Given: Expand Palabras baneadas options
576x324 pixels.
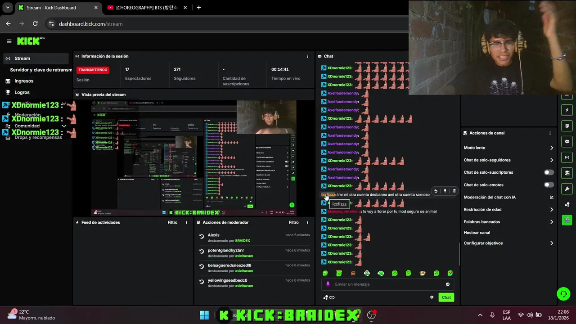Looking at the screenshot, I should [x=552, y=222].
